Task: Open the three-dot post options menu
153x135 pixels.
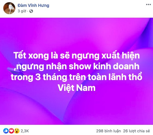Action: pyautogui.click(x=148, y=5)
